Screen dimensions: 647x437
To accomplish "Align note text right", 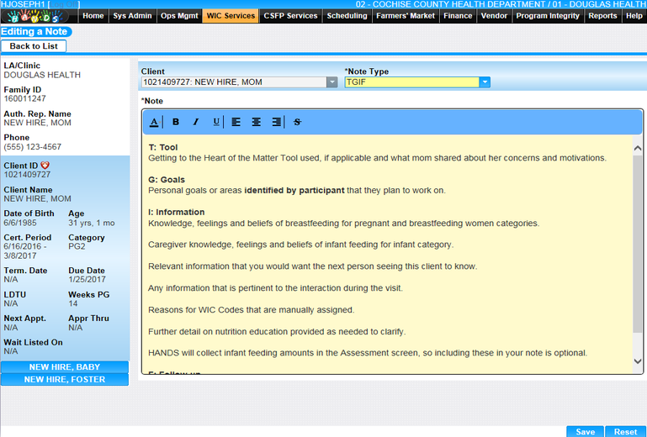I will pos(277,122).
